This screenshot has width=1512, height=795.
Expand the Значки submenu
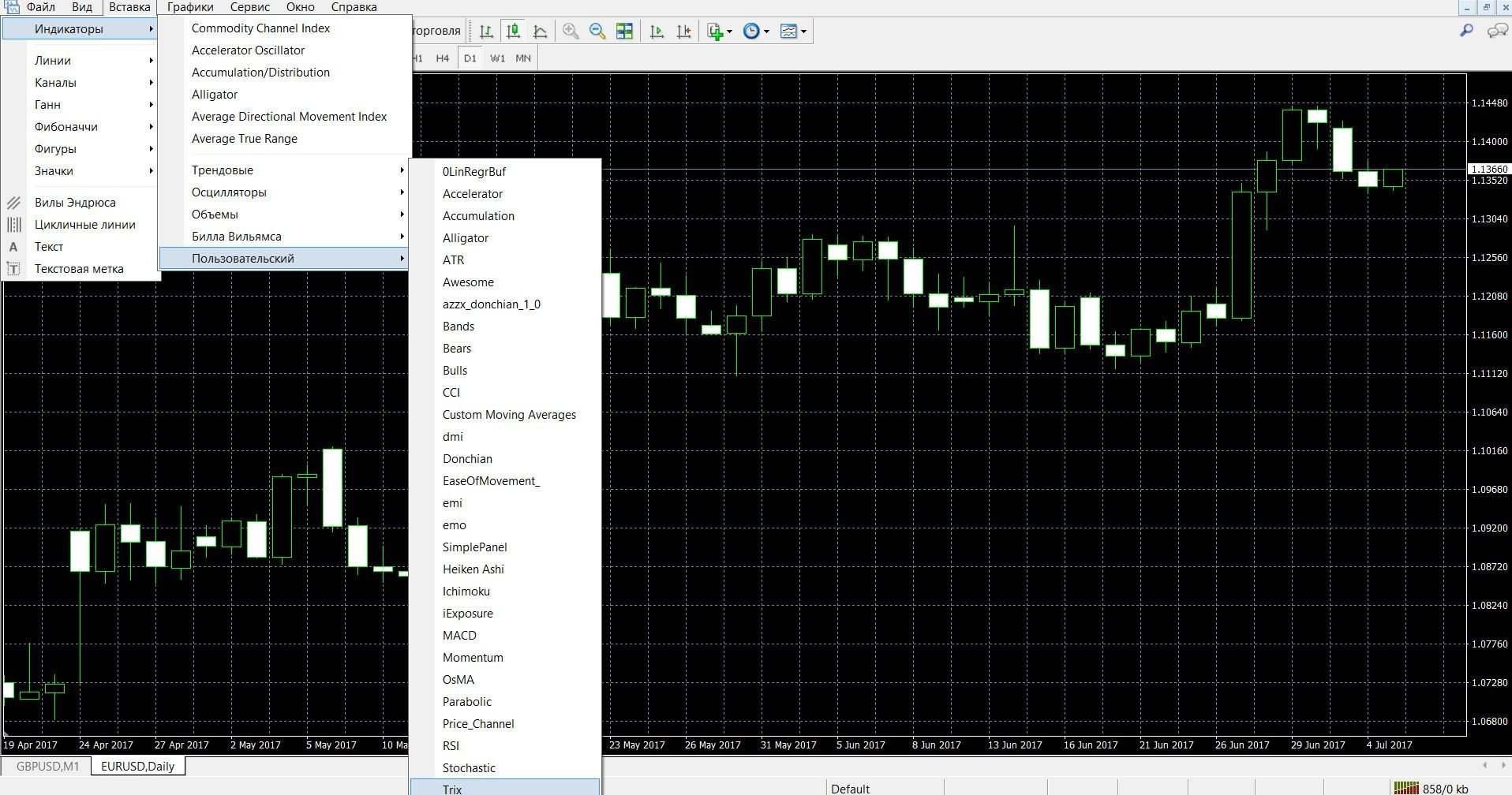pyautogui.click(x=81, y=171)
